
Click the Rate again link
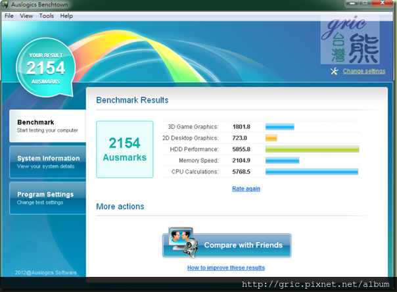[246, 189]
